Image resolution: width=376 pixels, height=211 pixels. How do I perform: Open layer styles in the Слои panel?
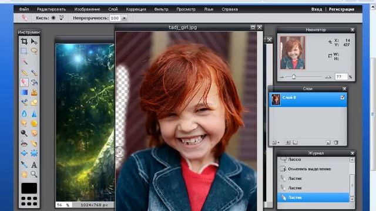click(x=295, y=142)
